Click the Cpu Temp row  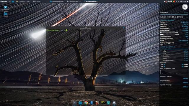click(x=174, y=24)
